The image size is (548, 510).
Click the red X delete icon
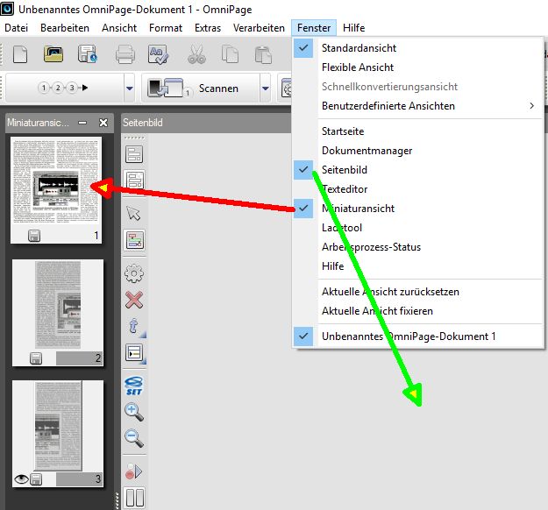pos(134,300)
